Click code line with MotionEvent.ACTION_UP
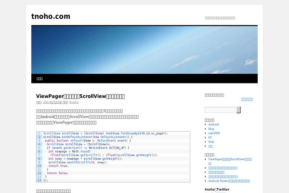 [x=88, y=148]
